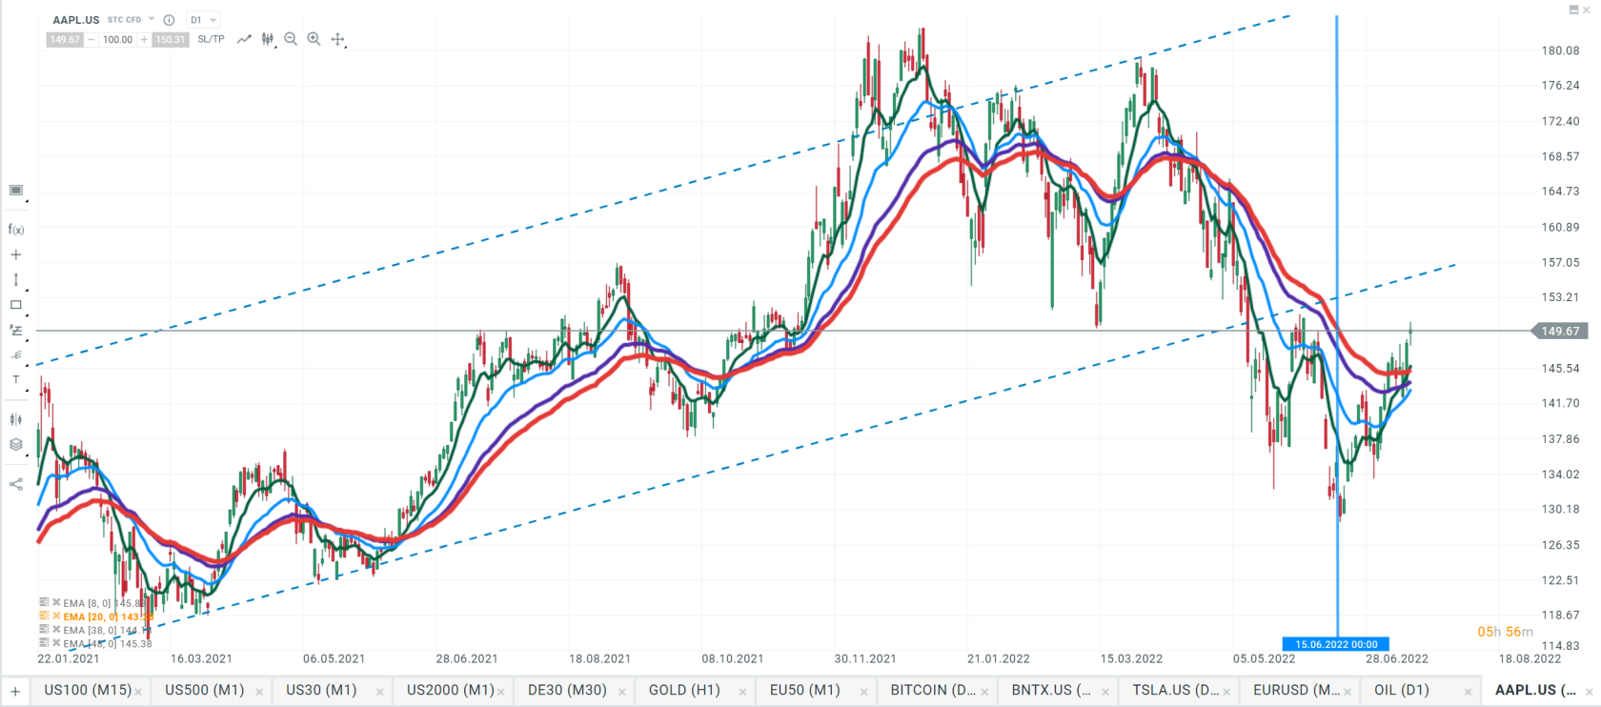Switch to the GOLD (H1) tab
Image resolution: width=1601 pixels, height=707 pixels.
684,690
